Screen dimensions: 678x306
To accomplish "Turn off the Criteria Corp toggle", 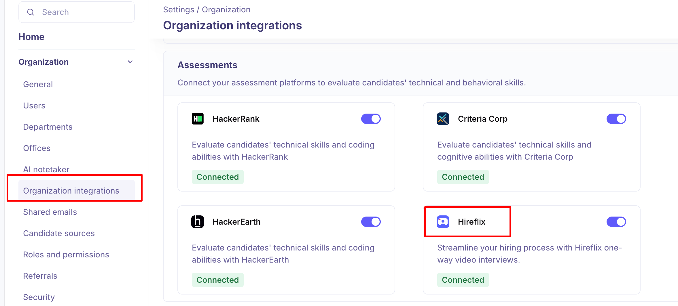I will point(616,119).
